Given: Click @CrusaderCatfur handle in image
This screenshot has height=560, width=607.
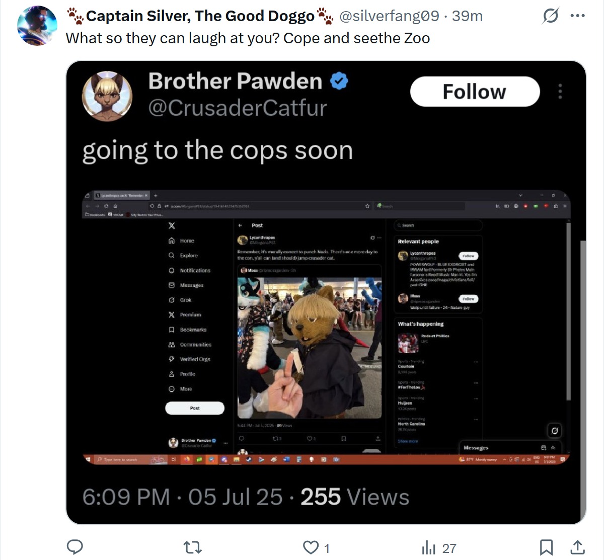Looking at the screenshot, I should pyautogui.click(x=238, y=108).
